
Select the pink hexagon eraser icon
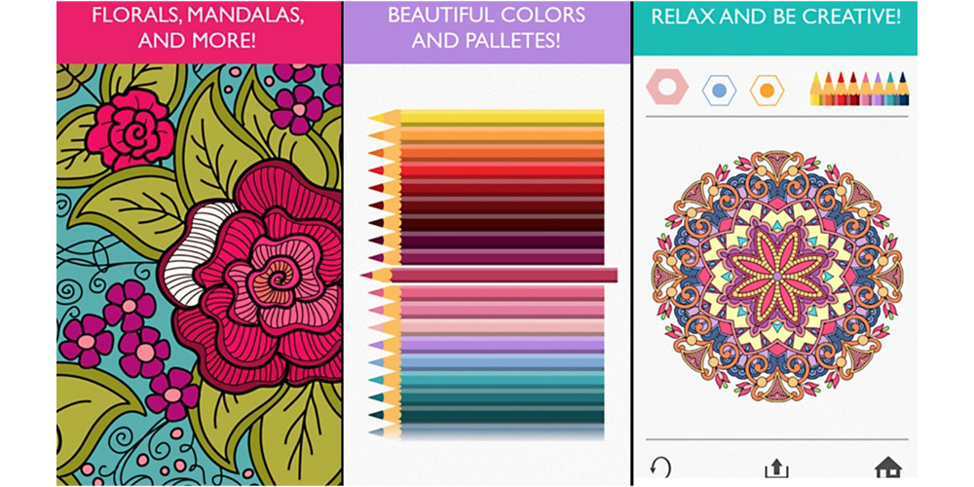667,87
